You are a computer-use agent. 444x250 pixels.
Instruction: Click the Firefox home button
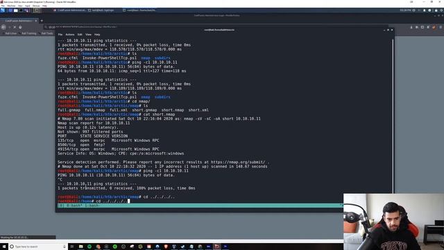coord(20,27)
